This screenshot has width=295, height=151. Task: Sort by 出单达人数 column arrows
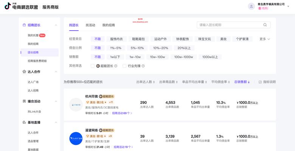[154, 82]
